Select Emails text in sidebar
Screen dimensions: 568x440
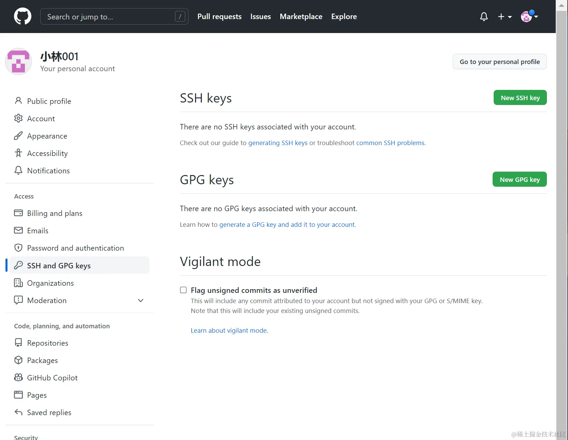click(x=38, y=231)
